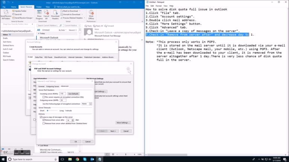This screenshot has width=289, height=162.
Task: Open the Windows Start menu
Action: point(3,159)
